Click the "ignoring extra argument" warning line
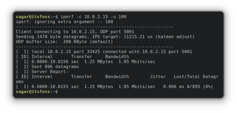237x113 pixels. point(65,22)
